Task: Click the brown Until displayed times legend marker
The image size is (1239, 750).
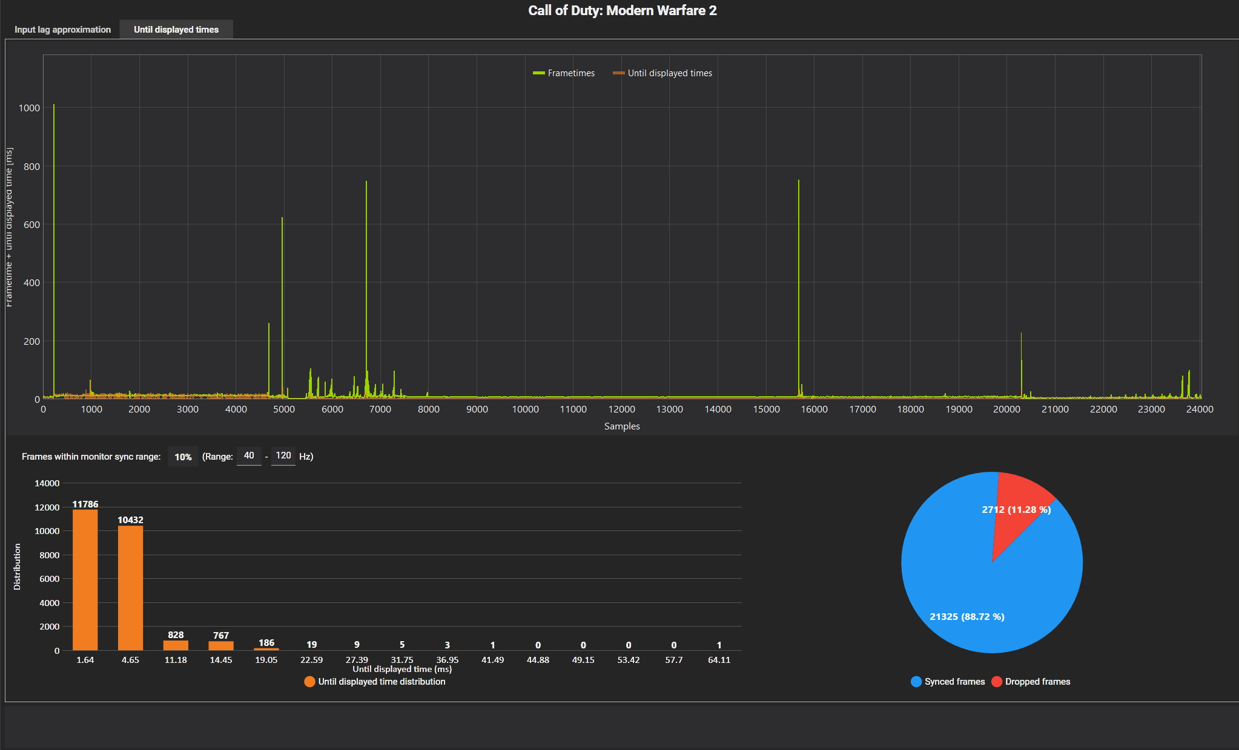Action: click(618, 73)
